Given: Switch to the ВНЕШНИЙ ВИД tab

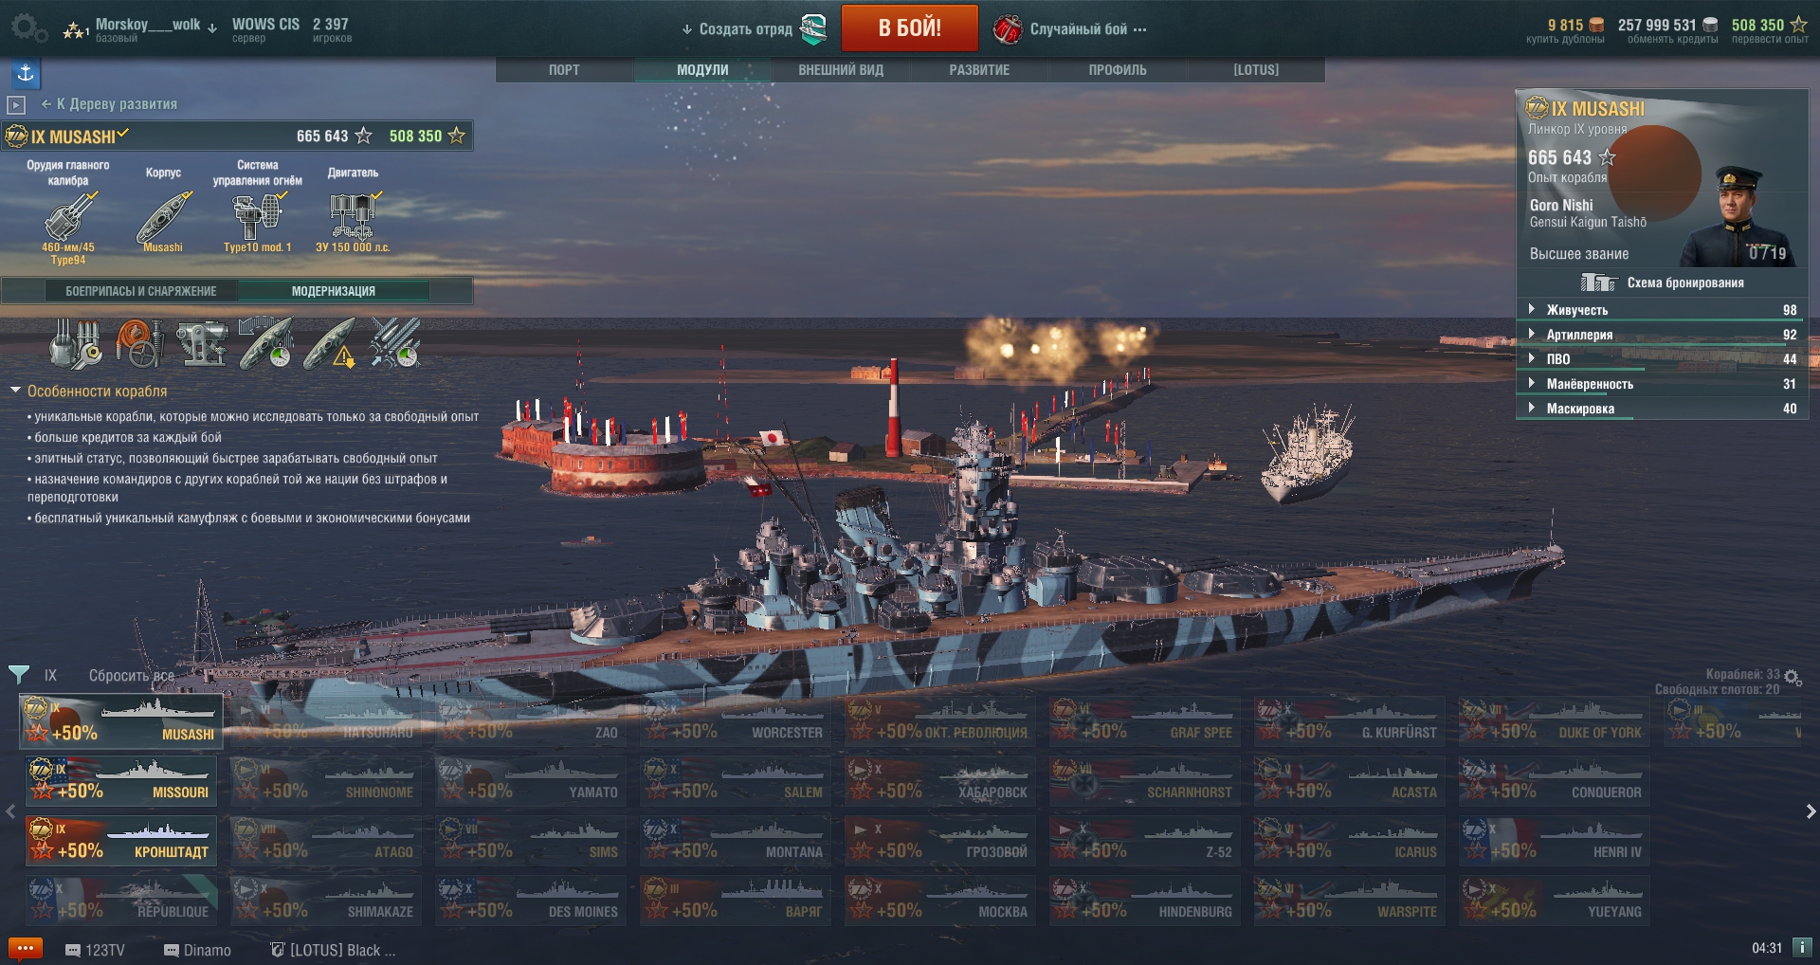Looking at the screenshot, I should point(841,70).
